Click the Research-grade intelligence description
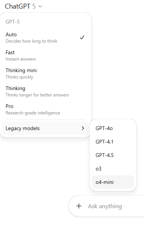The width and height of the screenshot is (144, 225). pos(33,113)
